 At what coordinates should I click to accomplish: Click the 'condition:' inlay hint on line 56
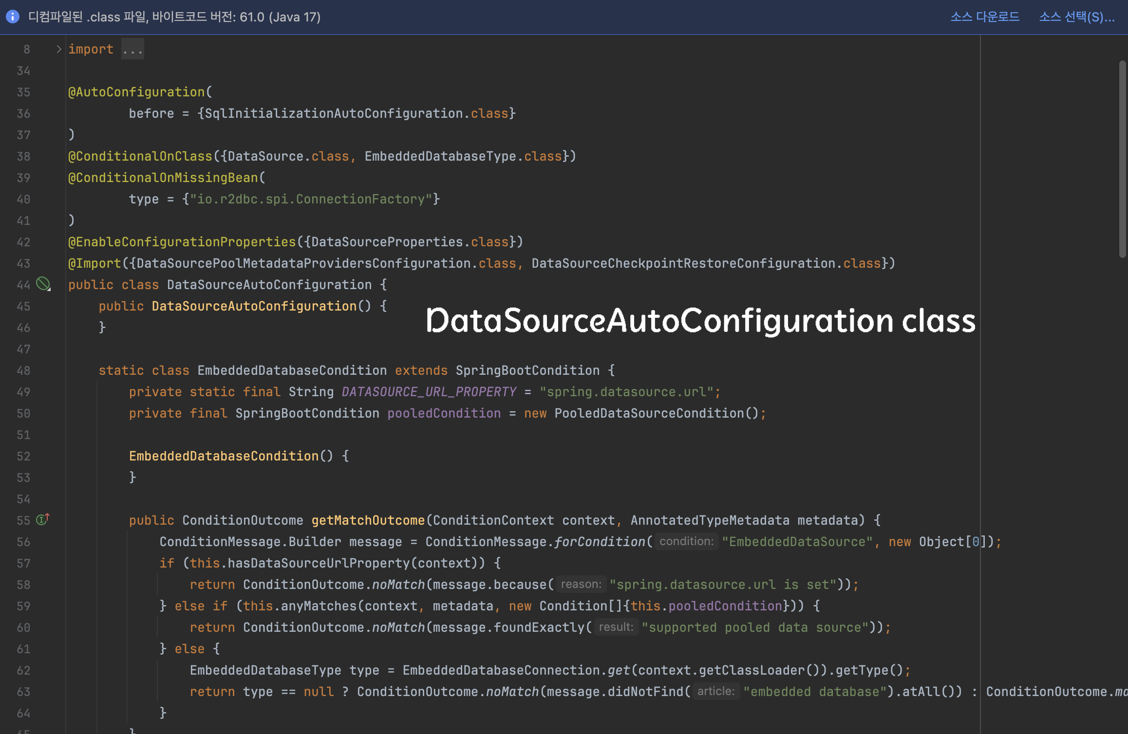pyautogui.click(x=686, y=541)
